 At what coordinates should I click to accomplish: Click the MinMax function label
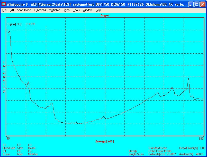click(x=33, y=154)
